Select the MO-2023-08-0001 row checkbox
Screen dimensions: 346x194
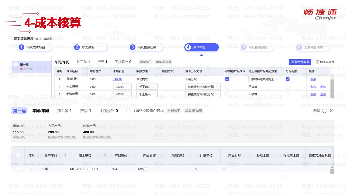coord(18,169)
